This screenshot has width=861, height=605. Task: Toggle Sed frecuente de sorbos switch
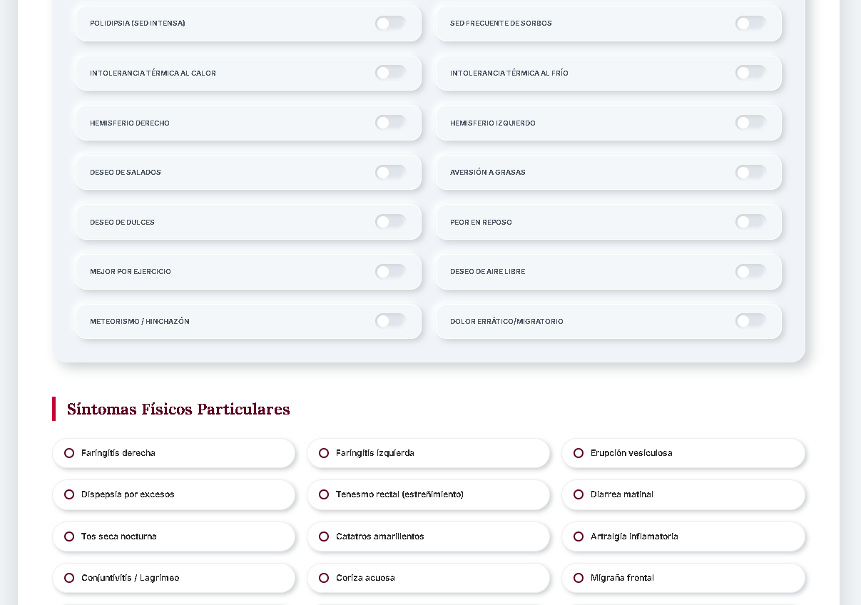(x=750, y=24)
